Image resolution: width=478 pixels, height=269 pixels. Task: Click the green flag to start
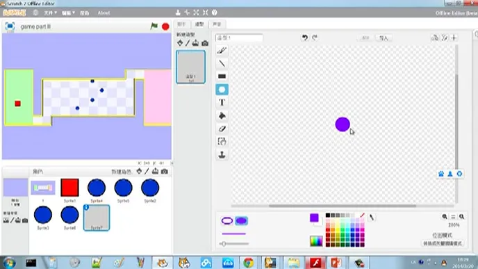(154, 26)
